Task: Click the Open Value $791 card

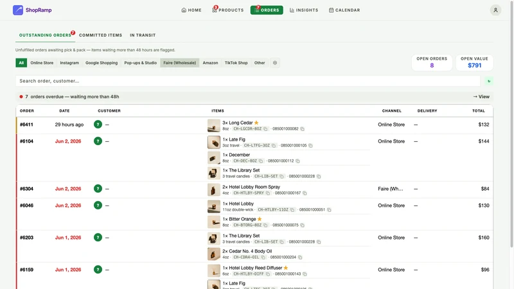Action: click(x=474, y=62)
